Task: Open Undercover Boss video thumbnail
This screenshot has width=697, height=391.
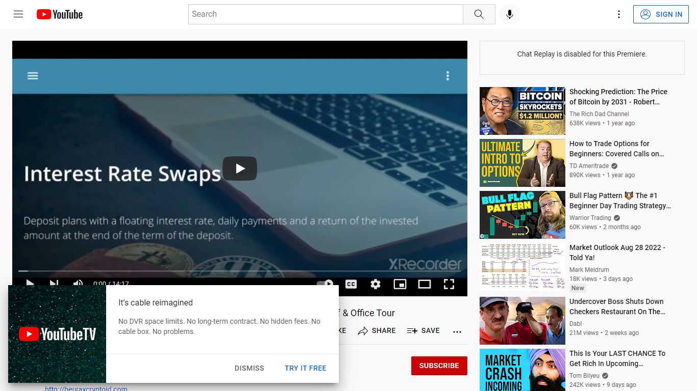Action: pyautogui.click(x=522, y=320)
